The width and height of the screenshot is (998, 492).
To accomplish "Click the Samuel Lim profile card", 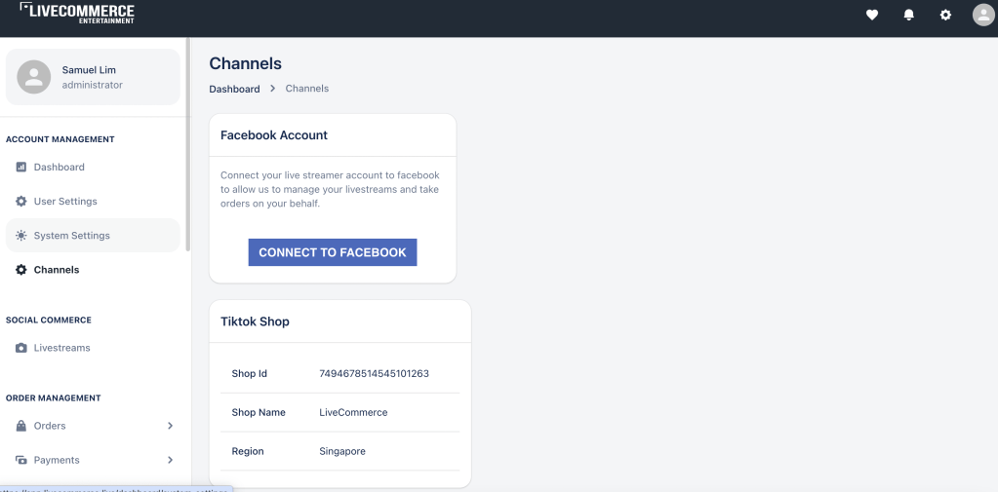I will click(x=93, y=77).
